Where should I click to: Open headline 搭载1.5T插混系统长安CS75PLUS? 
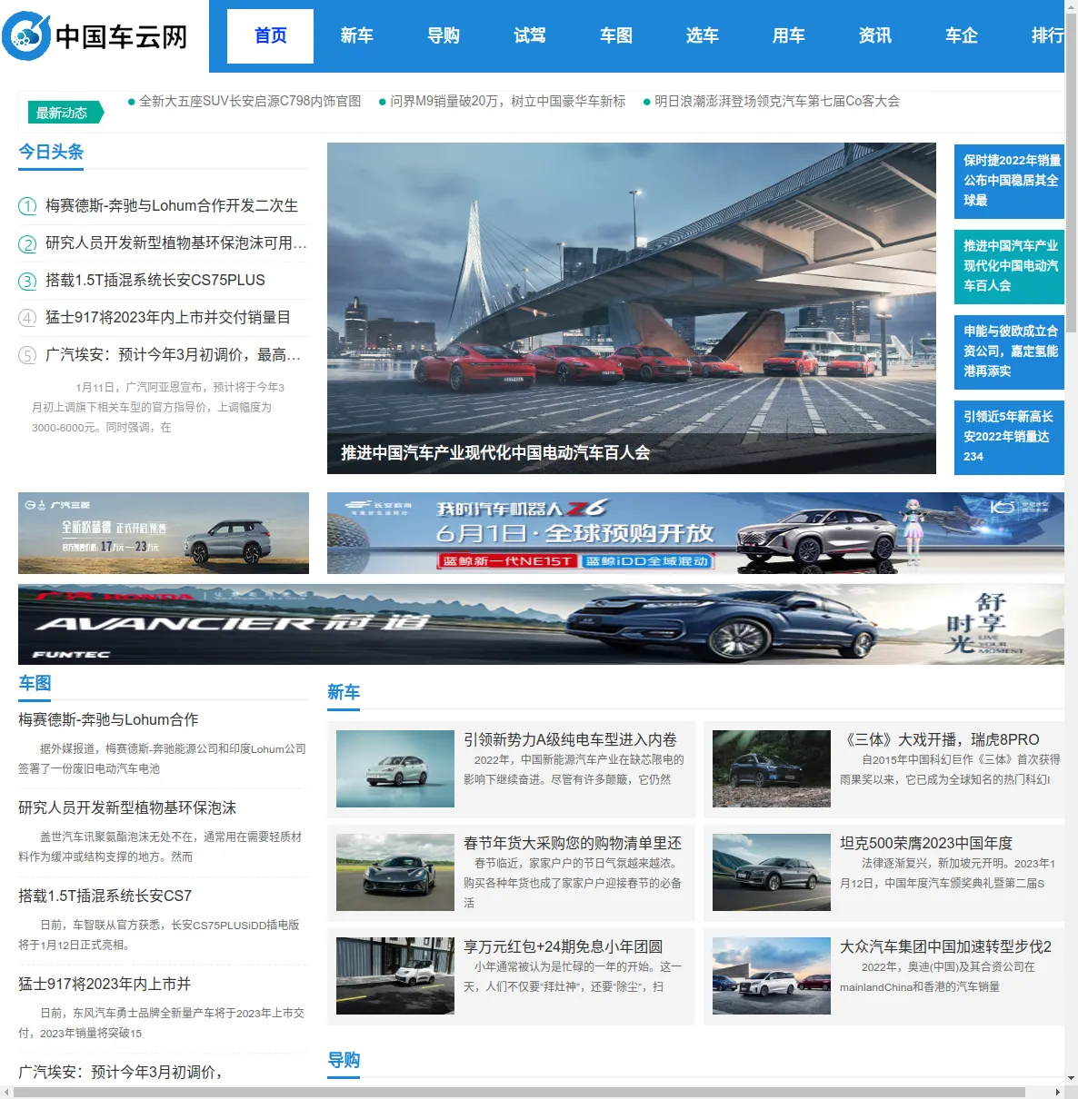pyautogui.click(x=155, y=280)
